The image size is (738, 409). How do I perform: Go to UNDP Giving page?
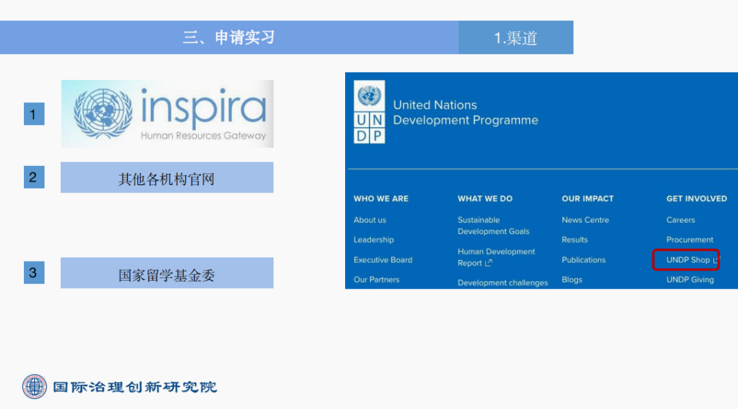coord(689,279)
